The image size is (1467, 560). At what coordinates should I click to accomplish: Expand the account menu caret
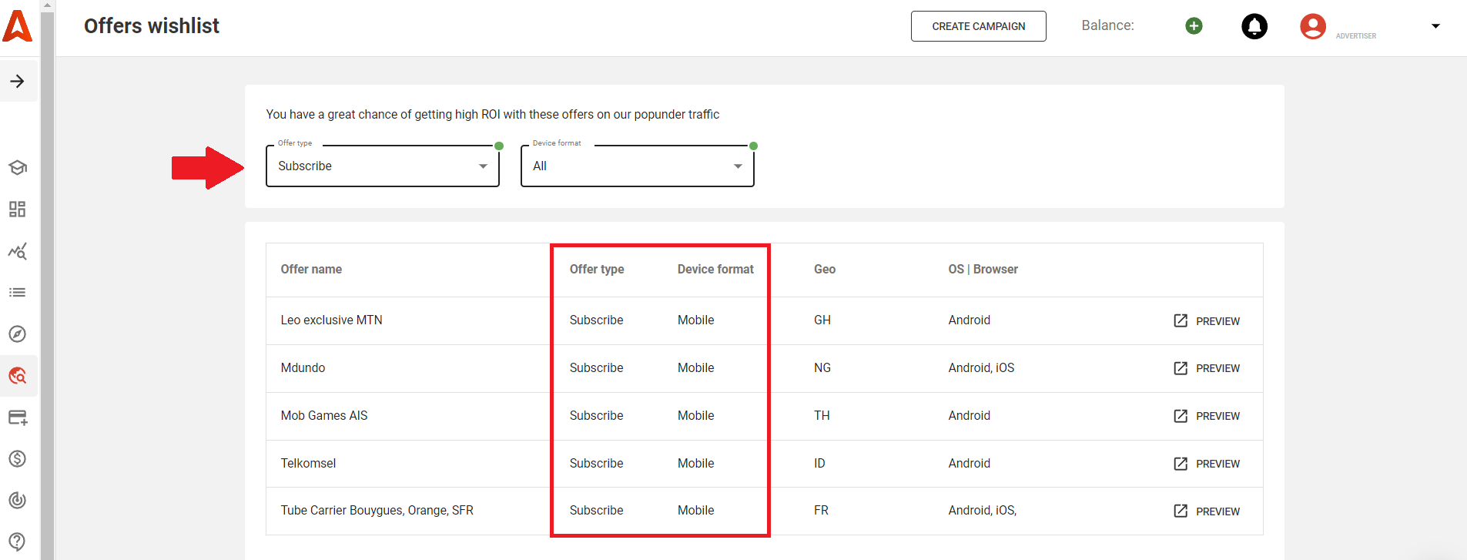click(1435, 26)
